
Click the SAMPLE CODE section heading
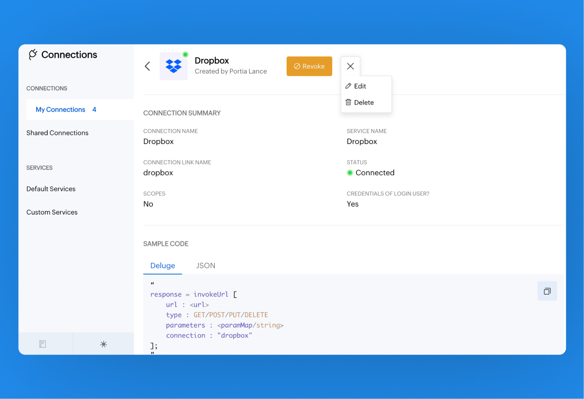pos(166,244)
